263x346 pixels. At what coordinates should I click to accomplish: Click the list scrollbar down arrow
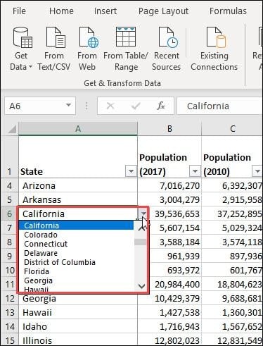[x=141, y=286]
